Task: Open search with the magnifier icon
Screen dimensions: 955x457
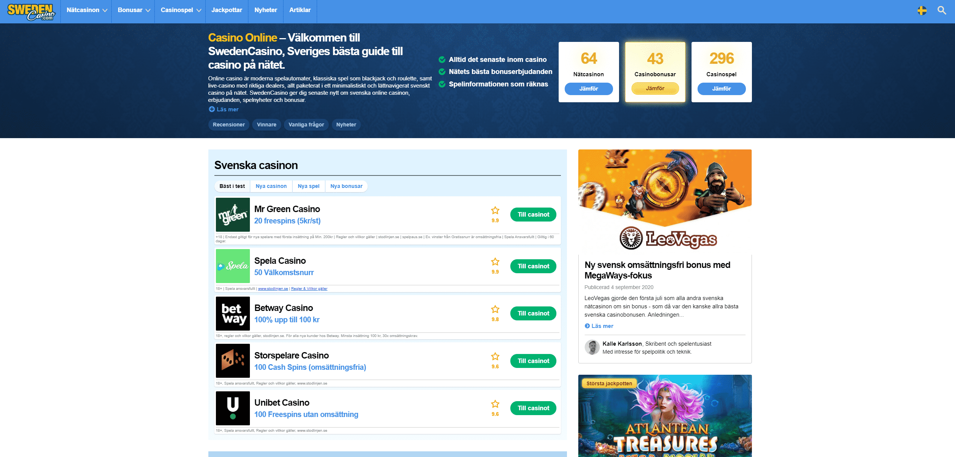Action: tap(942, 11)
